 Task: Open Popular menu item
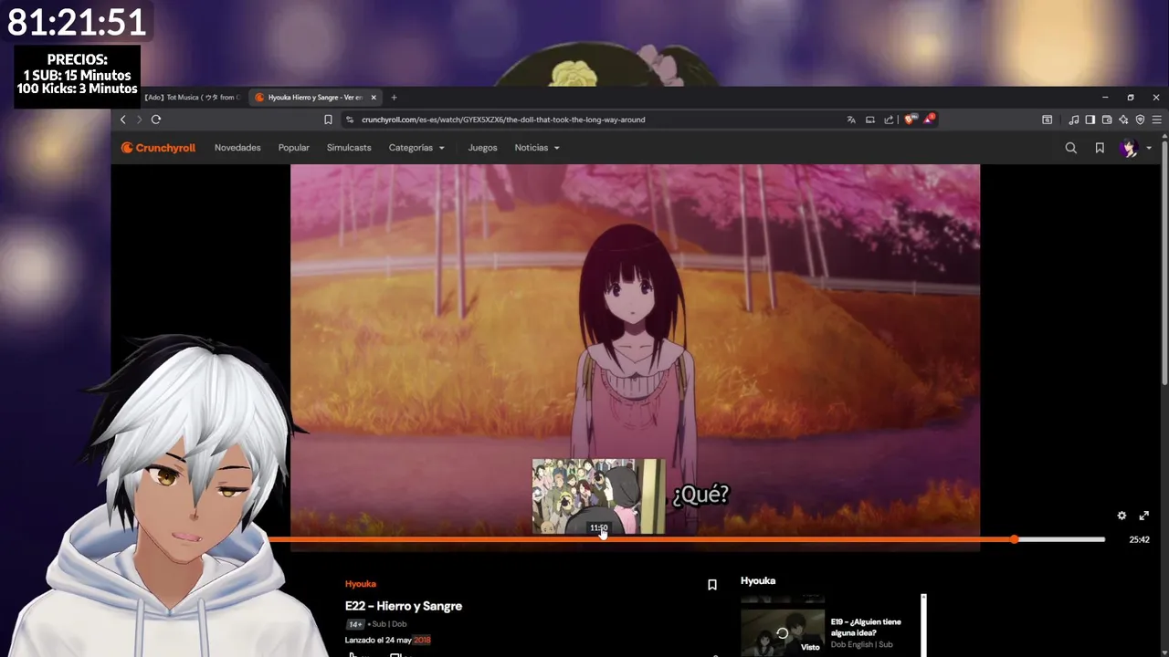click(293, 148)
